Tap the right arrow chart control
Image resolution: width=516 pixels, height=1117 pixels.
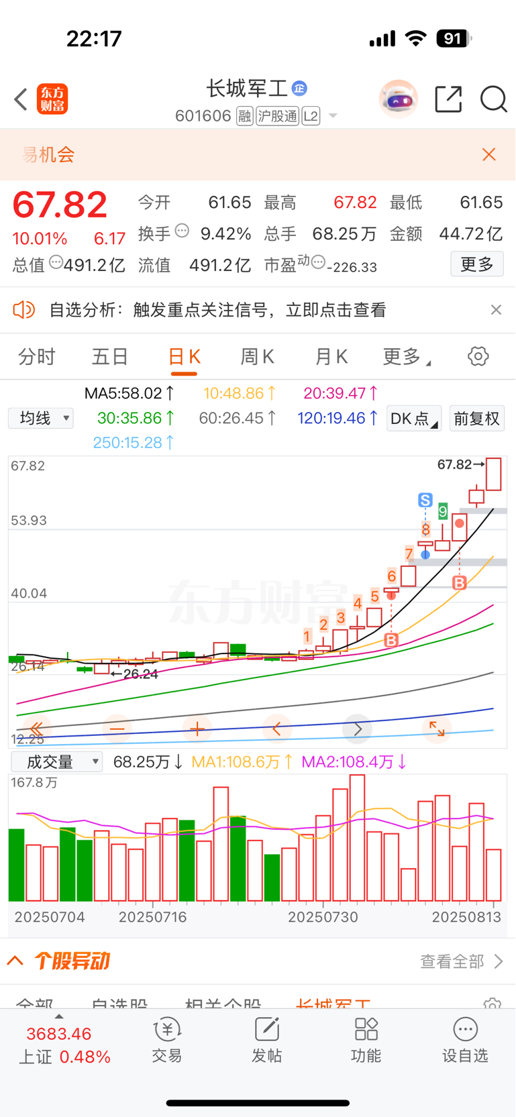click(358, 729)
